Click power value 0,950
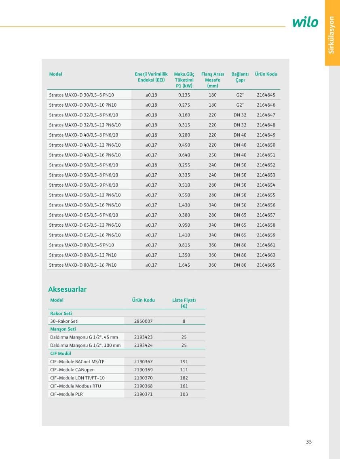The width and height of the screenshot is (340, 459). pos(184,225)
